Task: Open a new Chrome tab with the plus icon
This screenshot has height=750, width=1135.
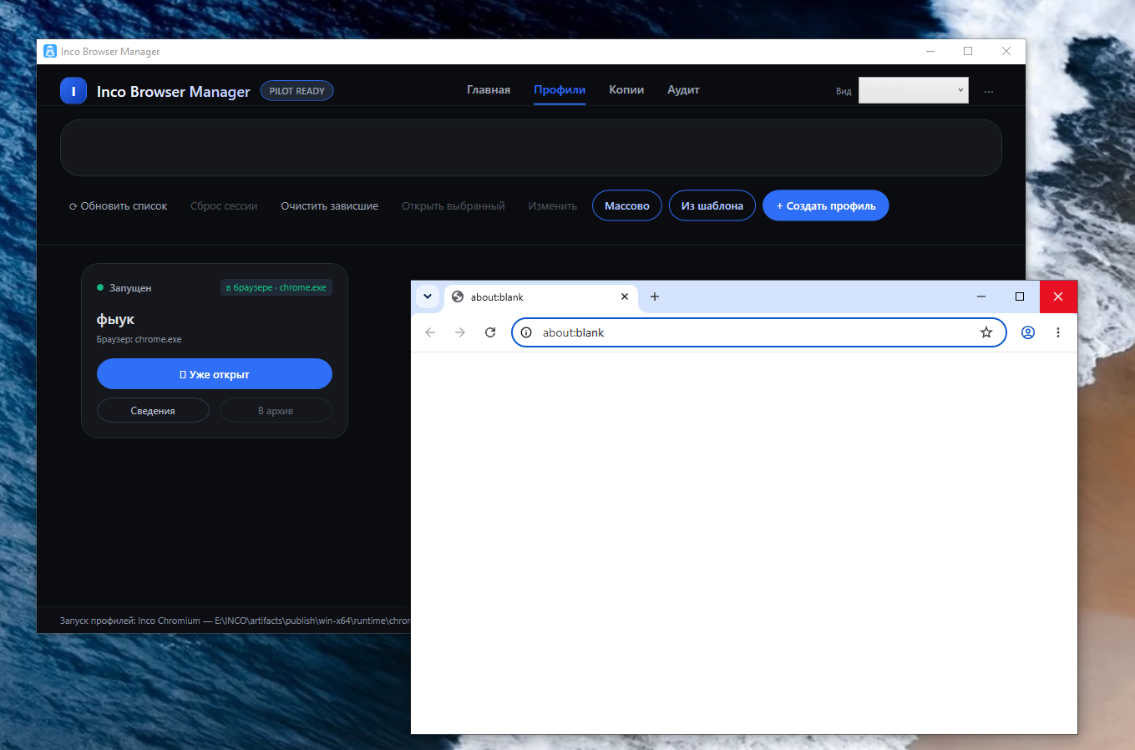Action: [x=655, y=296]
